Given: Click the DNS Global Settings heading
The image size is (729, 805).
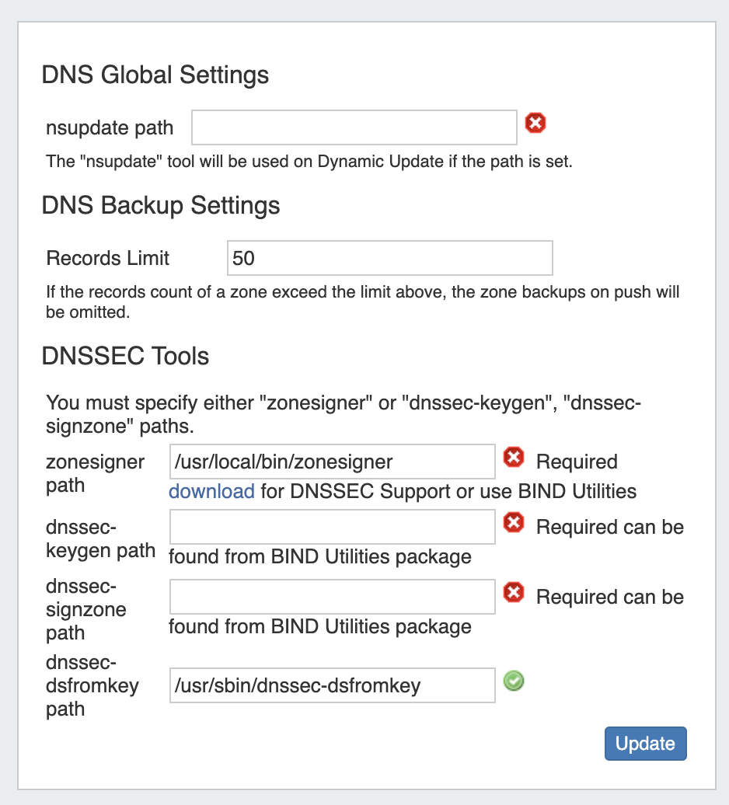Looking at the screenshot, I should click(155, 75).
